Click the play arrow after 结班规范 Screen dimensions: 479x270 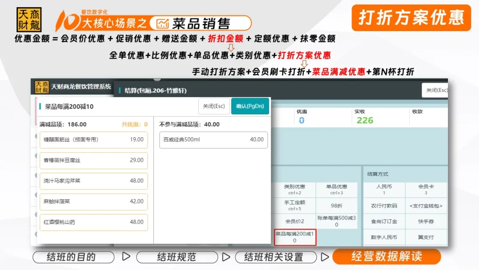[x=226, y=257]
